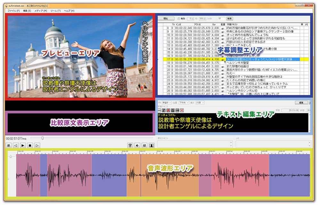Open the audio mixer levels icon
320x207 pixels.
click(144, 146)
